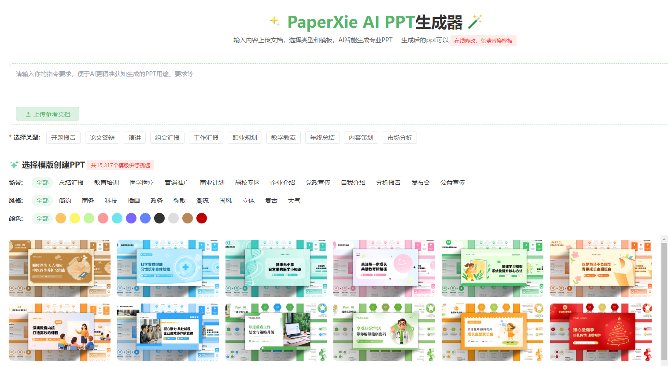Switch style filter to 国风
This screenshot has width=668, height=366.
click(225, 201)
